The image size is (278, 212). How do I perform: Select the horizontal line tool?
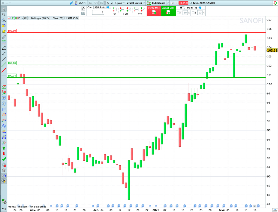coord(4,76)
